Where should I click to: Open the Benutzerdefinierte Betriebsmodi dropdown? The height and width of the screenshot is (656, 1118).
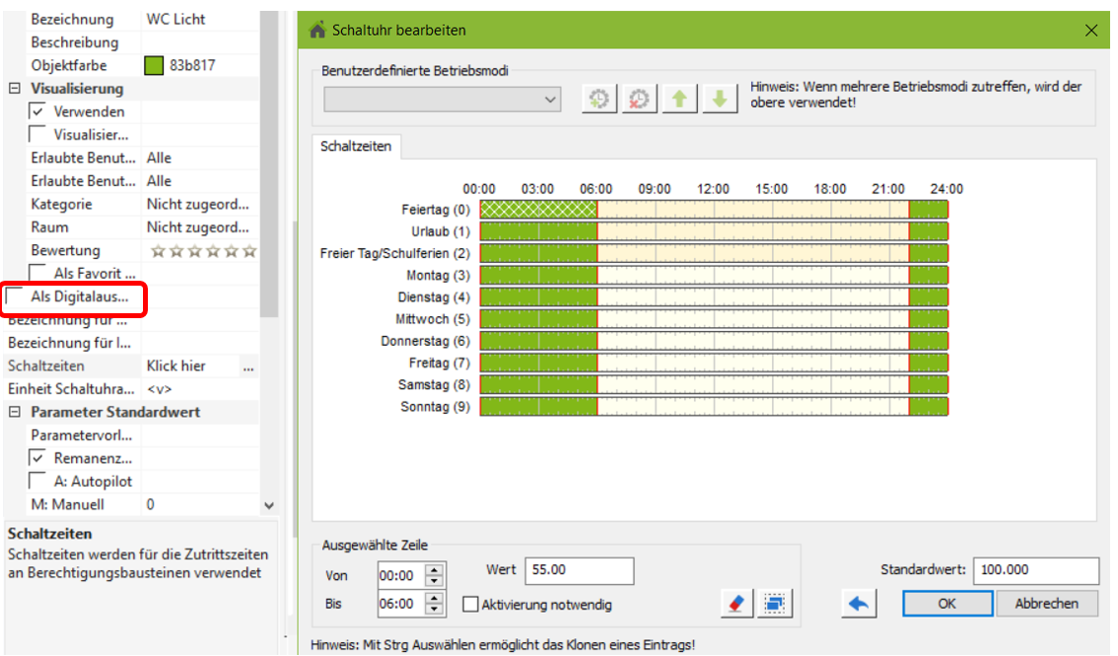tap(442, 99)
